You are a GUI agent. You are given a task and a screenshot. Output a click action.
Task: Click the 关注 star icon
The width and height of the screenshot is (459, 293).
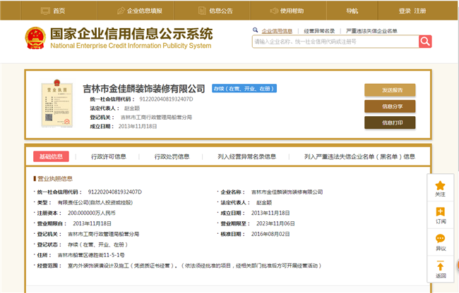(x=441, y=185)
